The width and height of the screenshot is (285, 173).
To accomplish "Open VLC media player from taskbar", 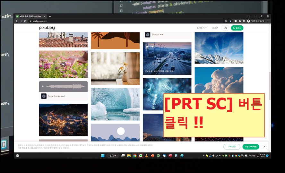I will pyautogui.click(x=146, y=156).
